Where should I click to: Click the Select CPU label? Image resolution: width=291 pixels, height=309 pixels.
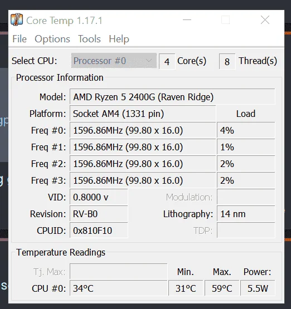[x=35, y=61]
